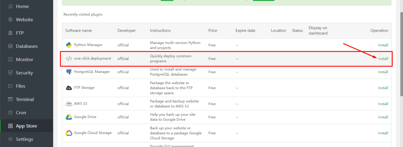Click the FTP sidebar icon
The width and height of the screenshot is (403, 147).
[10, 33]
